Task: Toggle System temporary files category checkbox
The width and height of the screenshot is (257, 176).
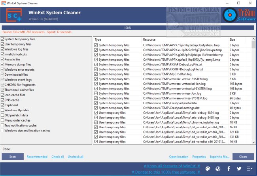Action: tap(2, 39)
